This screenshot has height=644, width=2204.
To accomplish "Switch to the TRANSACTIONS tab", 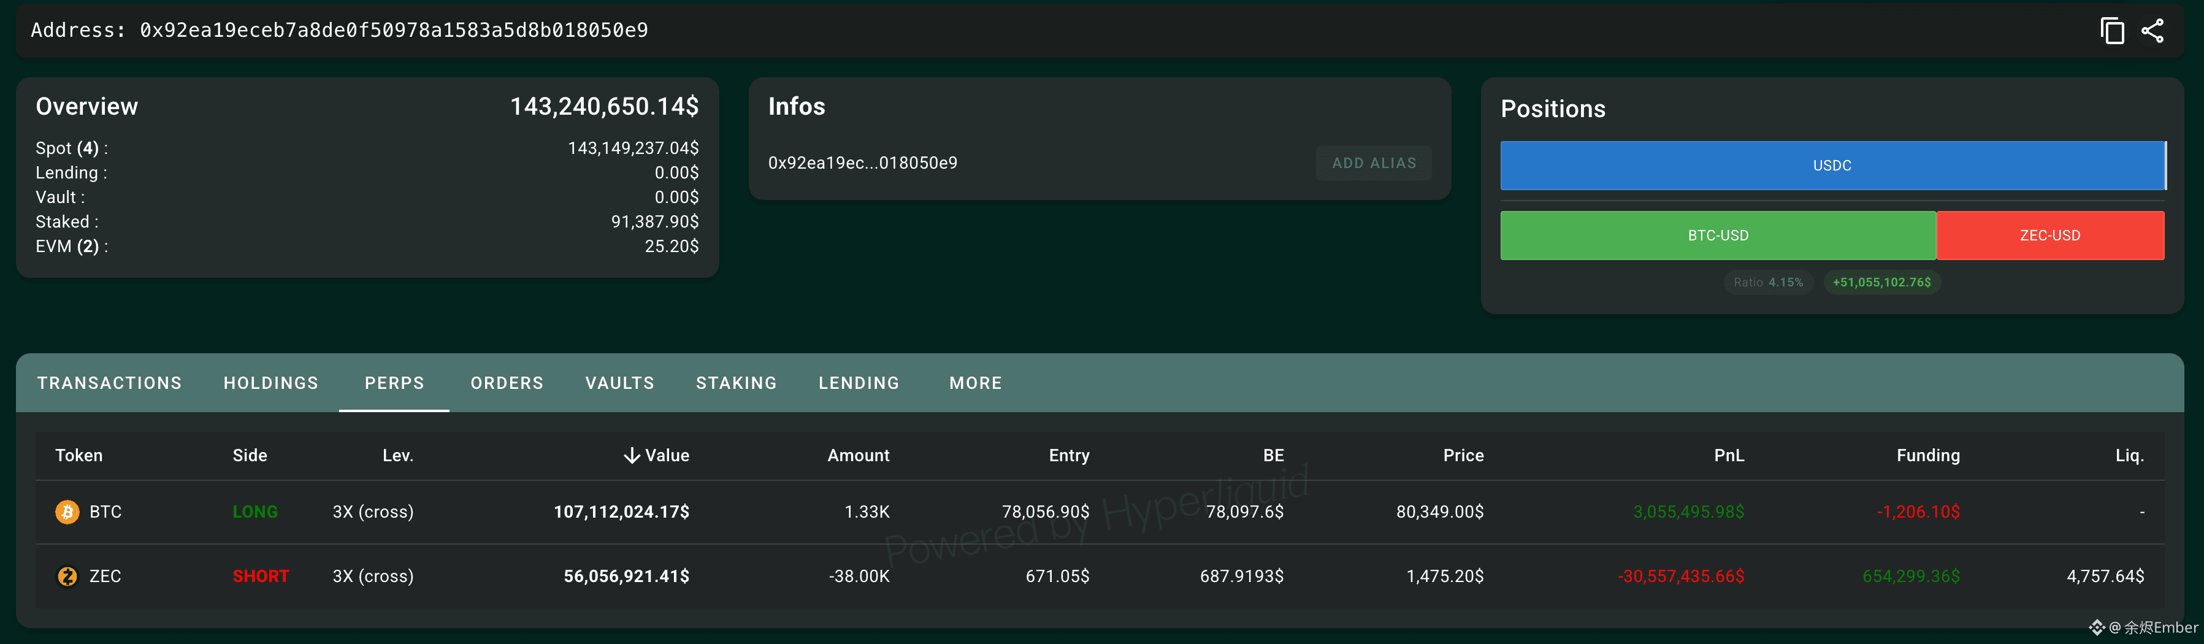I will (x=110, y=383).
